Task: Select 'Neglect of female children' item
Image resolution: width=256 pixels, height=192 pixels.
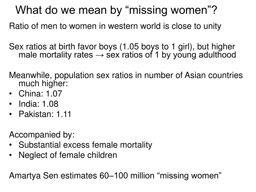Action: (x=68, y=155)
